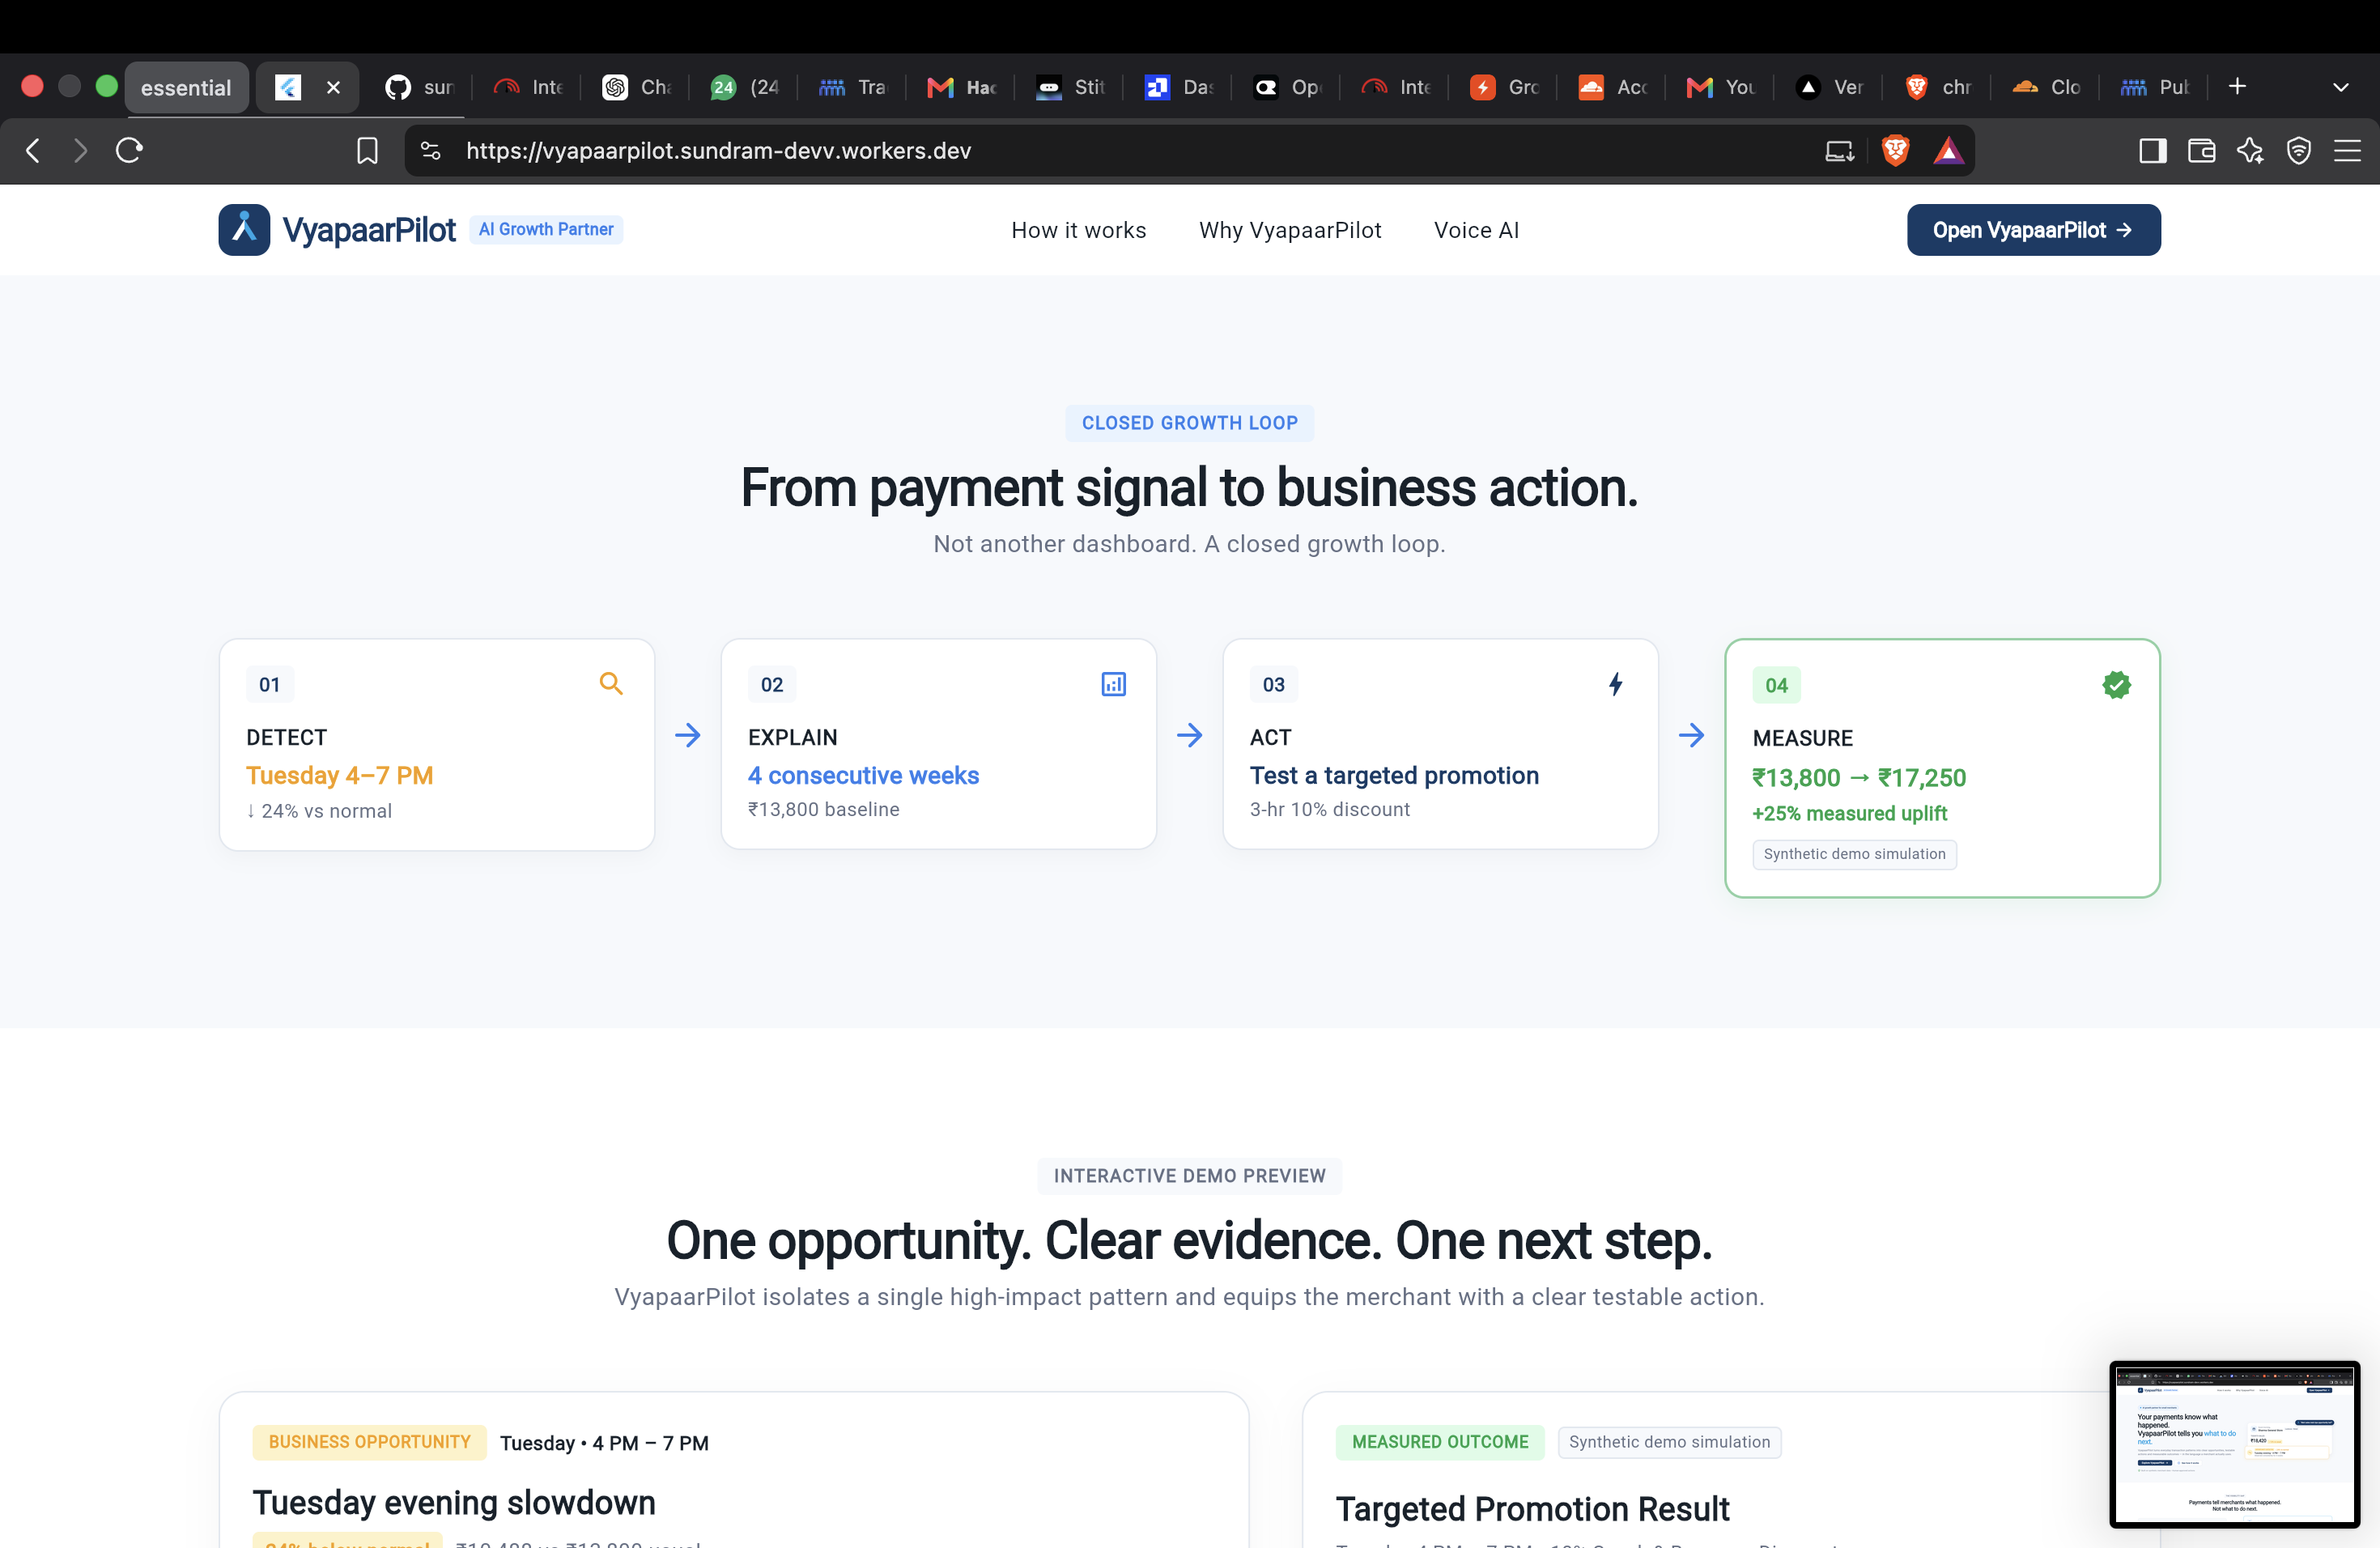Click the Detect card magnifier icon
This screenshot has height=1548, width=2380.
[611, 684]
